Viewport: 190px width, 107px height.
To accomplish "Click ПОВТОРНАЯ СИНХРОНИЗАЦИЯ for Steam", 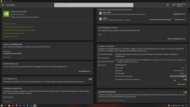I will [160, 20].
